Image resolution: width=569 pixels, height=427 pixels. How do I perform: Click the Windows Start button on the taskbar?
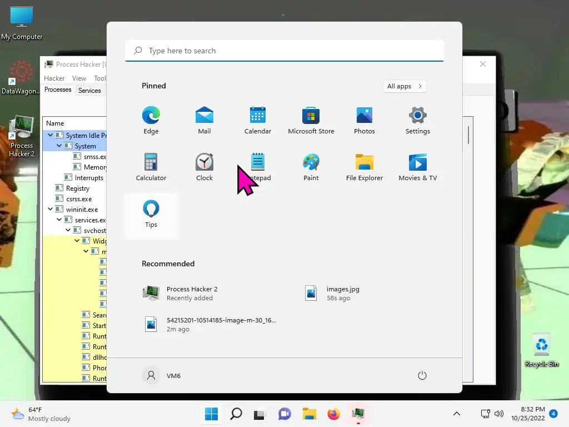click(x=211, y=414)
